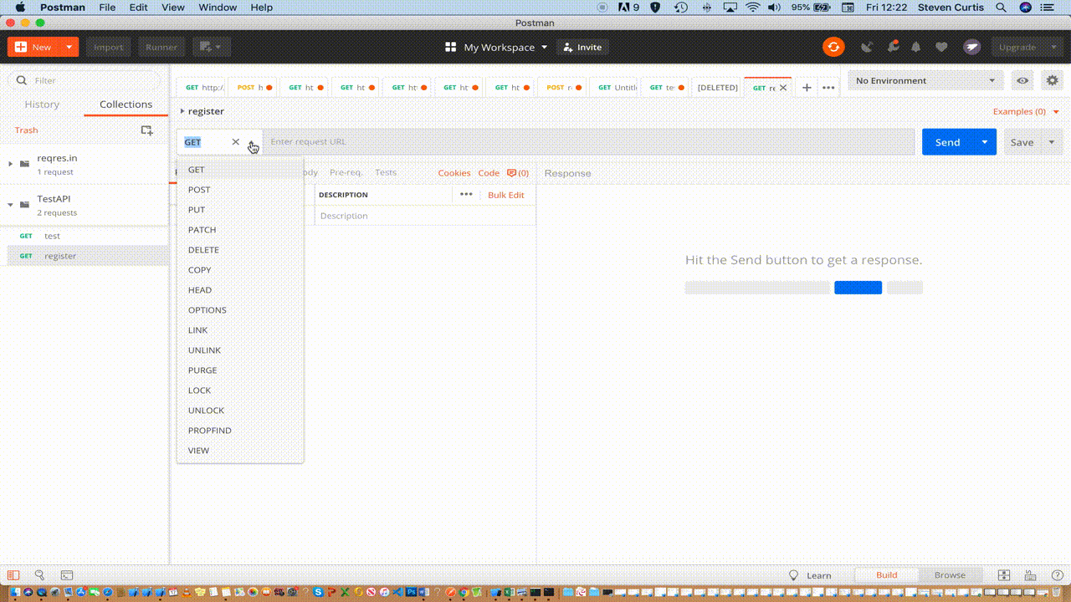Image resolution: width=1071 pixels, height=602 pixels.
Task: Choose PATCH in the method dropdown
Action: (240, 230)
